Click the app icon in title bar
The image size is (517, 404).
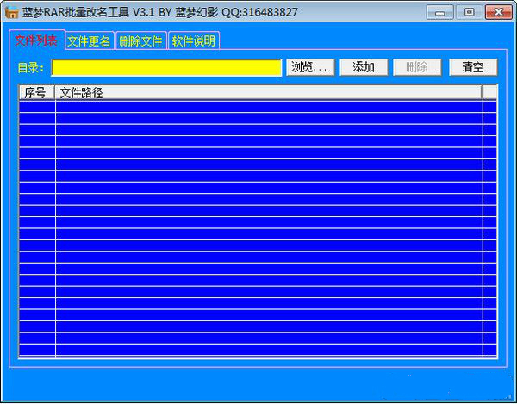11,12
